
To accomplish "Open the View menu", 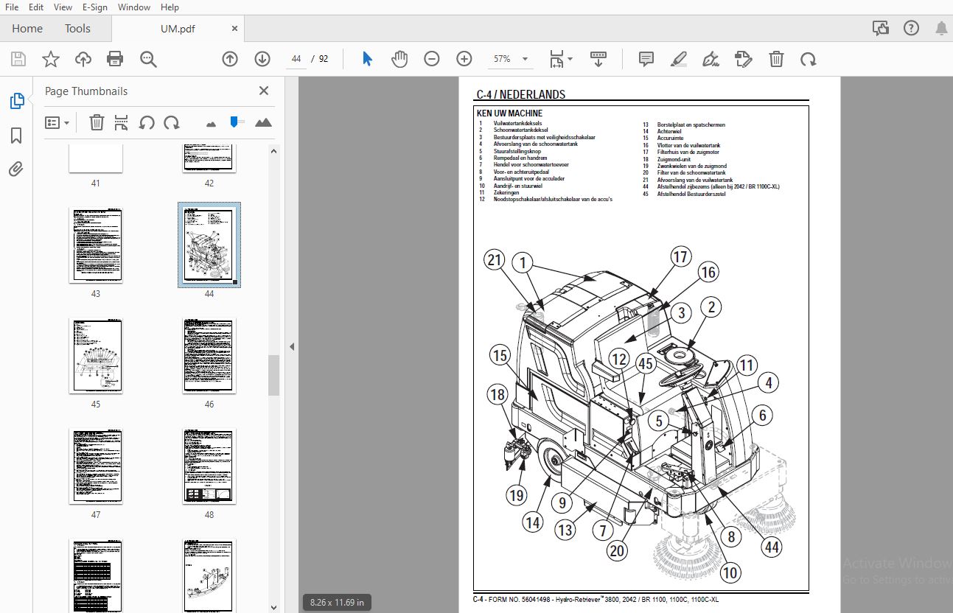I will [x=63, y=7].
